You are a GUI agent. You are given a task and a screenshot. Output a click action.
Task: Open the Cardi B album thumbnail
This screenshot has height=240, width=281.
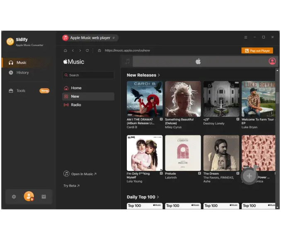point(145,98)
